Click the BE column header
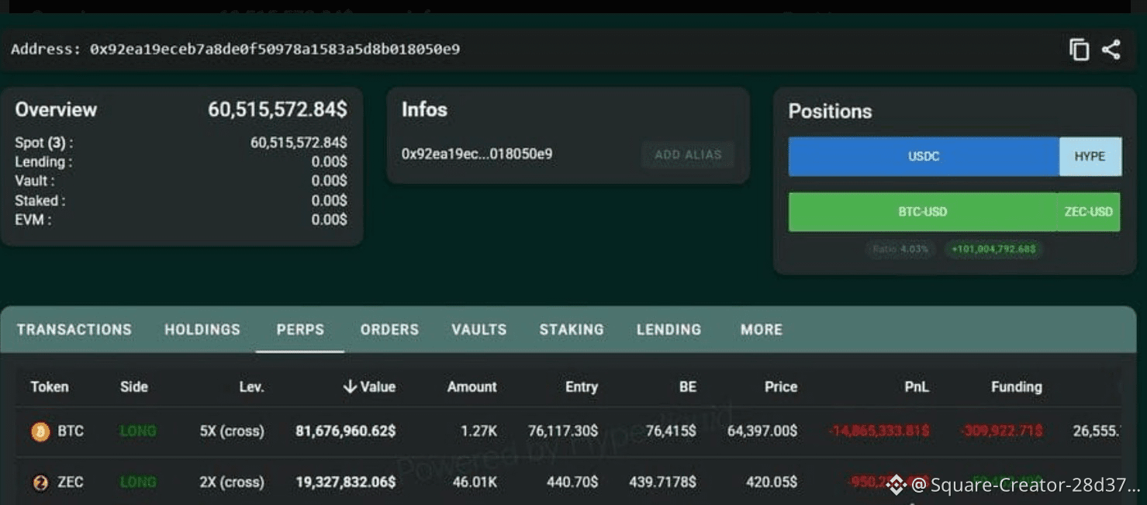This screenshot has height=505, width=1147. [x=688, y=386]
